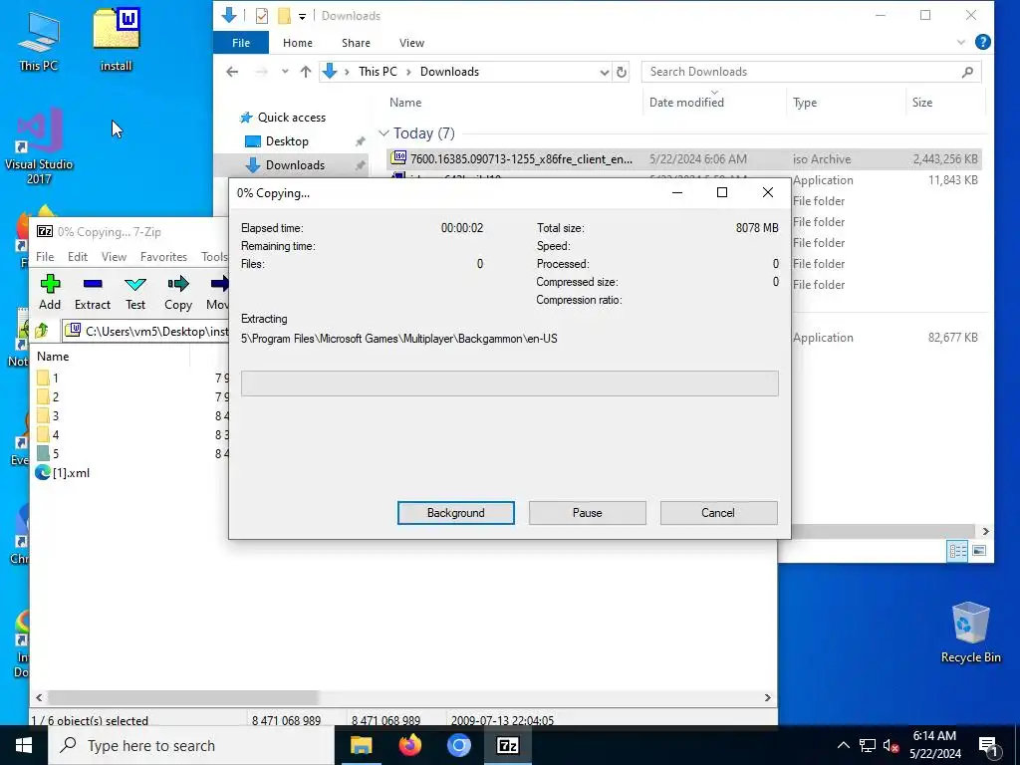Image resolution: width=1020 pixels, height=765 pixels.
Task: Open the File menu in 7-Zip
Action: click(x=45, y=257)
